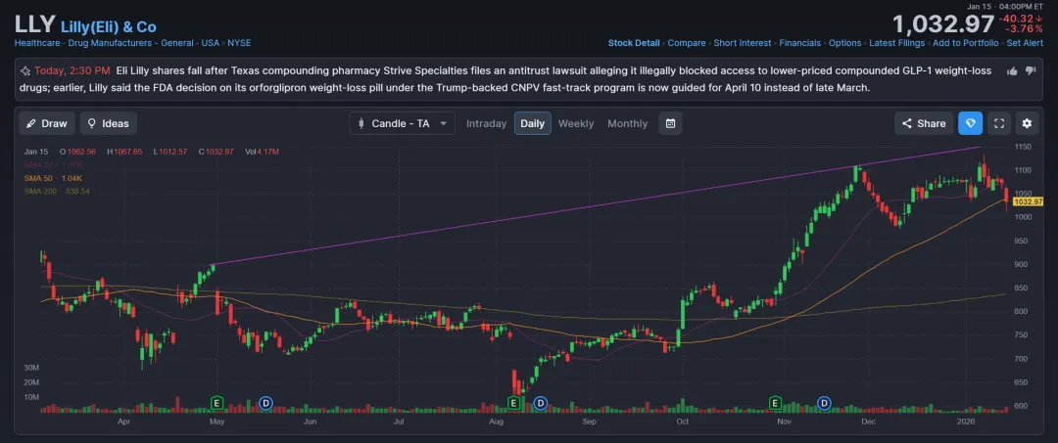
Task: Click the 2026 label on the date axis
Action: coord(966,422)
